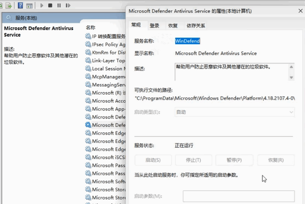Click gear icon beside Microsoft App-

tap(88, 109)
